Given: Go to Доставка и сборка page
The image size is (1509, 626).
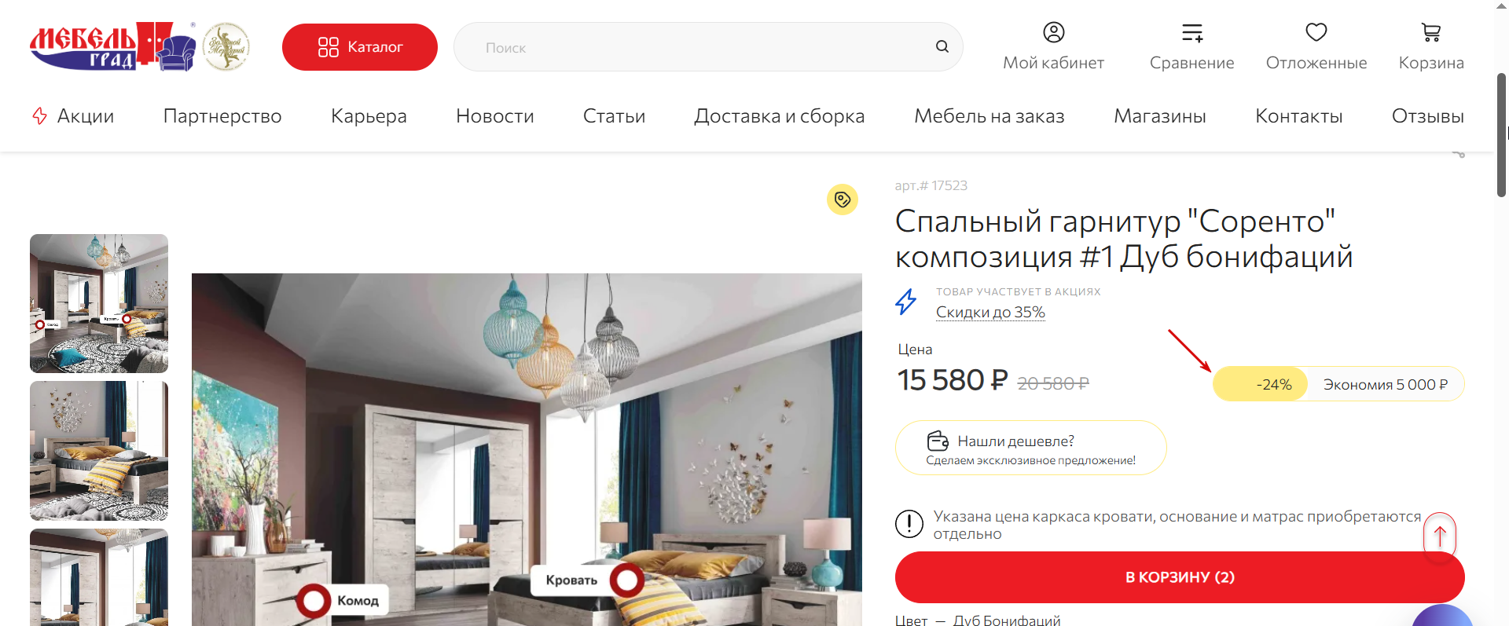Looking at the screenshot, I should [779, 116].
